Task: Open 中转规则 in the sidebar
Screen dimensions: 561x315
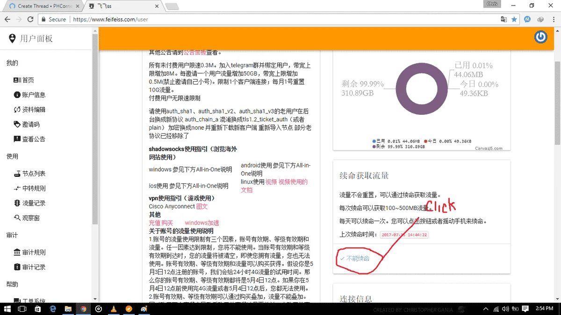Action: click(x=30, y=189)
